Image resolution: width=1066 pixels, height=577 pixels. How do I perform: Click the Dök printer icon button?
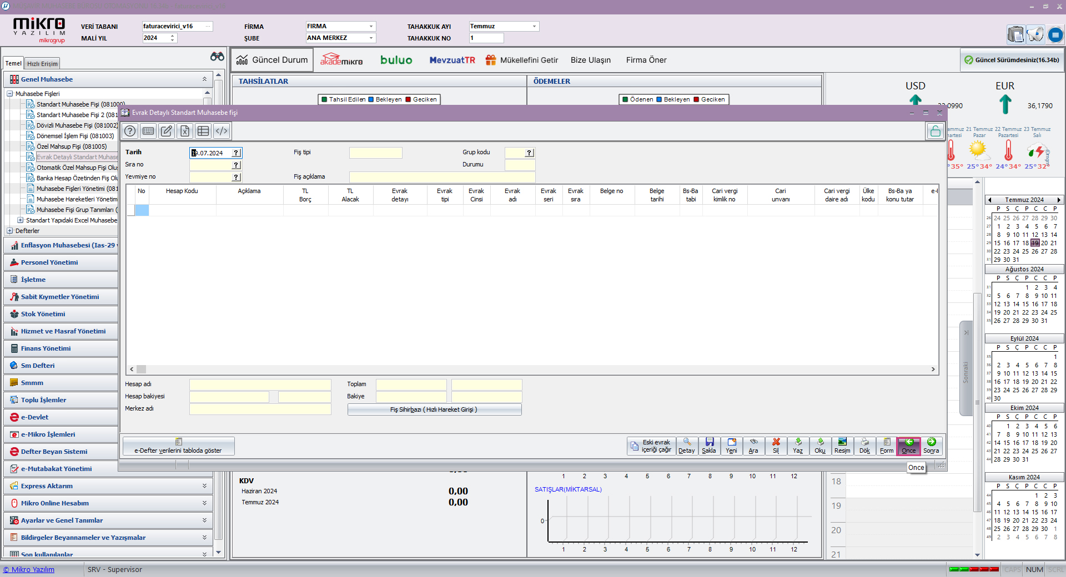click(x=864, y=446)
